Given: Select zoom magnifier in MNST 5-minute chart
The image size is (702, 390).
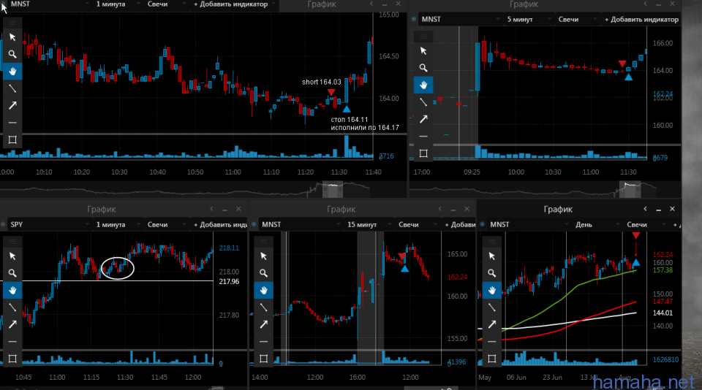Looking at the screenshot, I should click(423, 68).
